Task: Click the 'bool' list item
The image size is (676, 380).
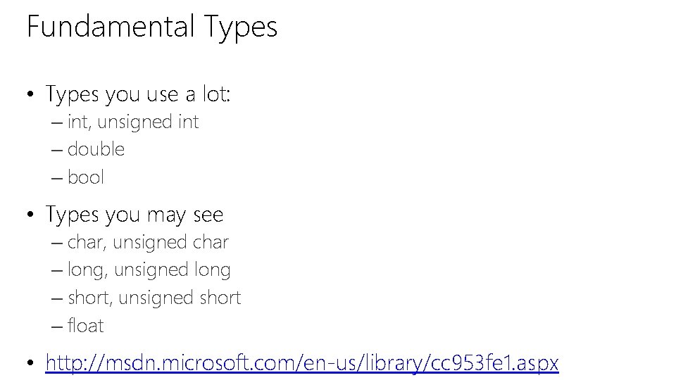Action: click(86, 177)
